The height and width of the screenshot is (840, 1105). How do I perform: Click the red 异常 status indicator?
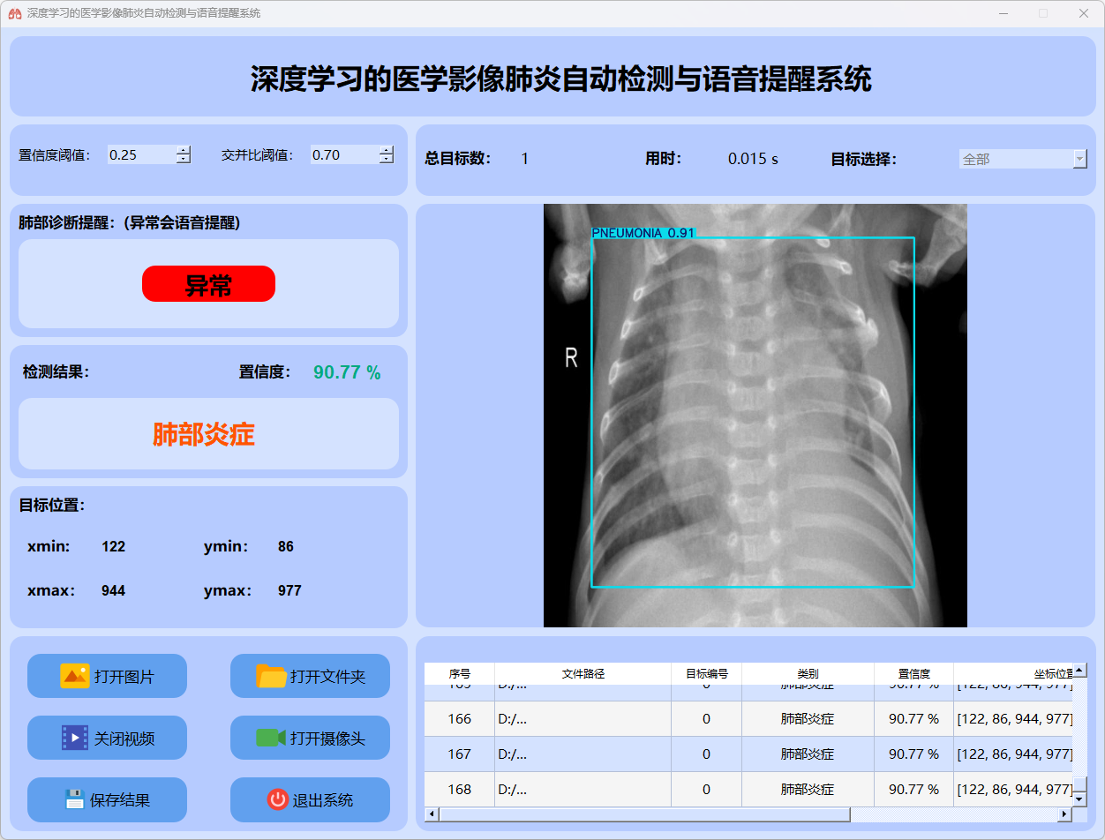(208, 284)
